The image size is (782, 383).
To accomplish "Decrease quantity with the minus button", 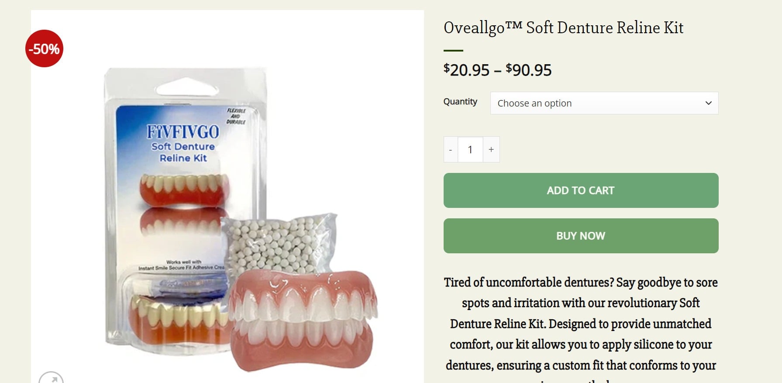I will coord(451,149).
